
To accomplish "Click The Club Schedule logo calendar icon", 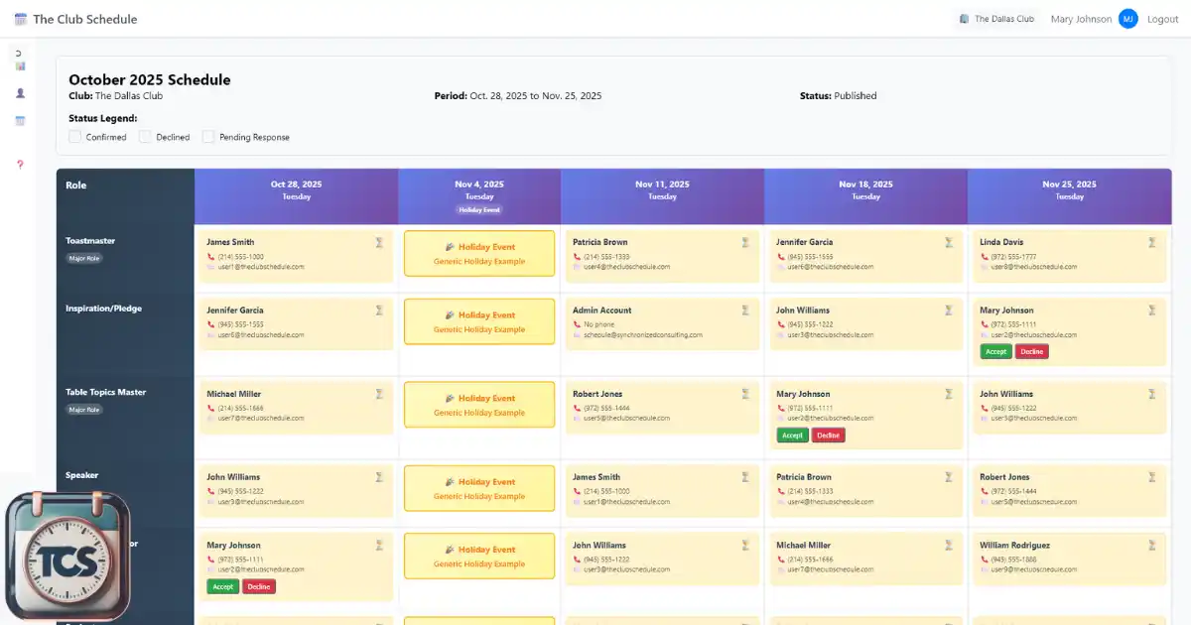I will [x=21, y=19].
